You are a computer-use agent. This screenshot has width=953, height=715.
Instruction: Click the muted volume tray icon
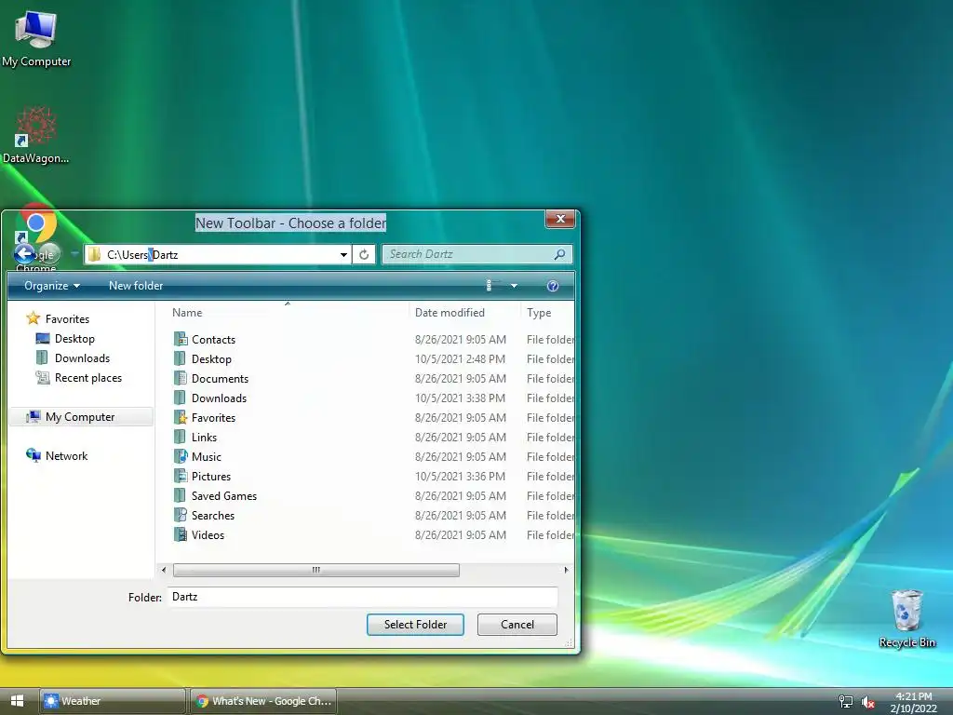pos(868,702)
